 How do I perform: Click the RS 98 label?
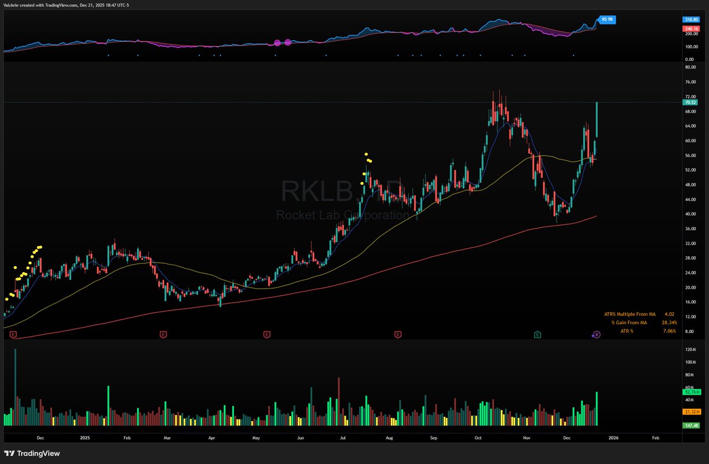click(608, 19)
